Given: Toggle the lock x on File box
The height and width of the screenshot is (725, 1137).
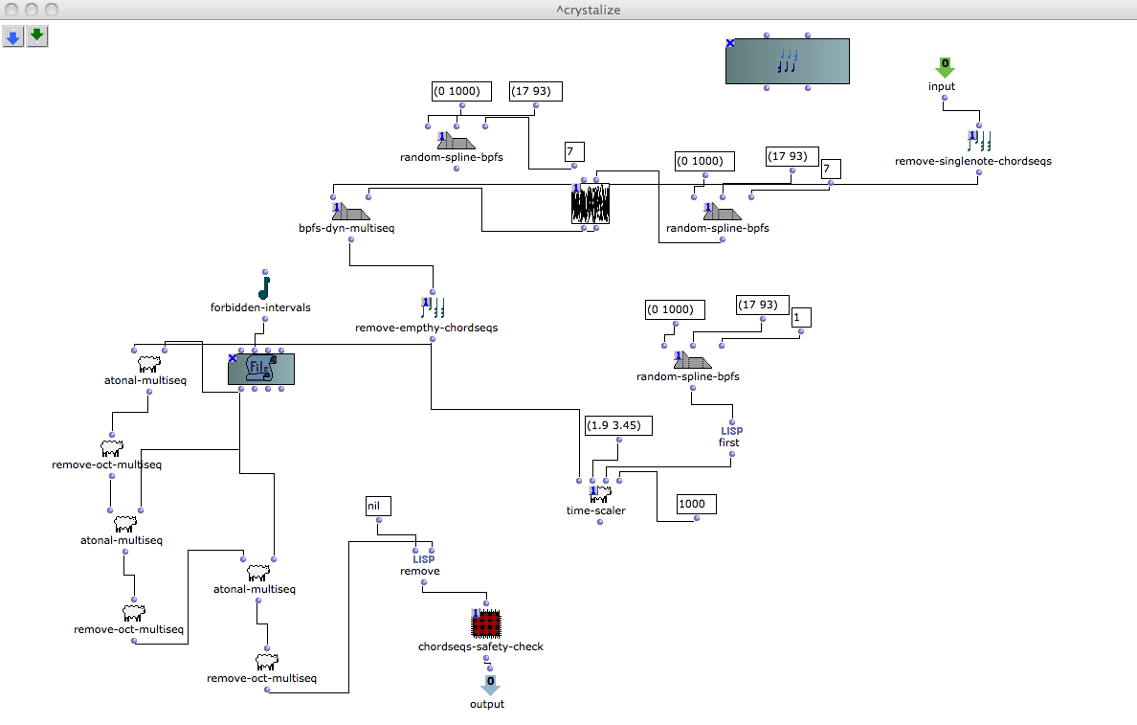Looking at the screenshot, I should 233,358.
